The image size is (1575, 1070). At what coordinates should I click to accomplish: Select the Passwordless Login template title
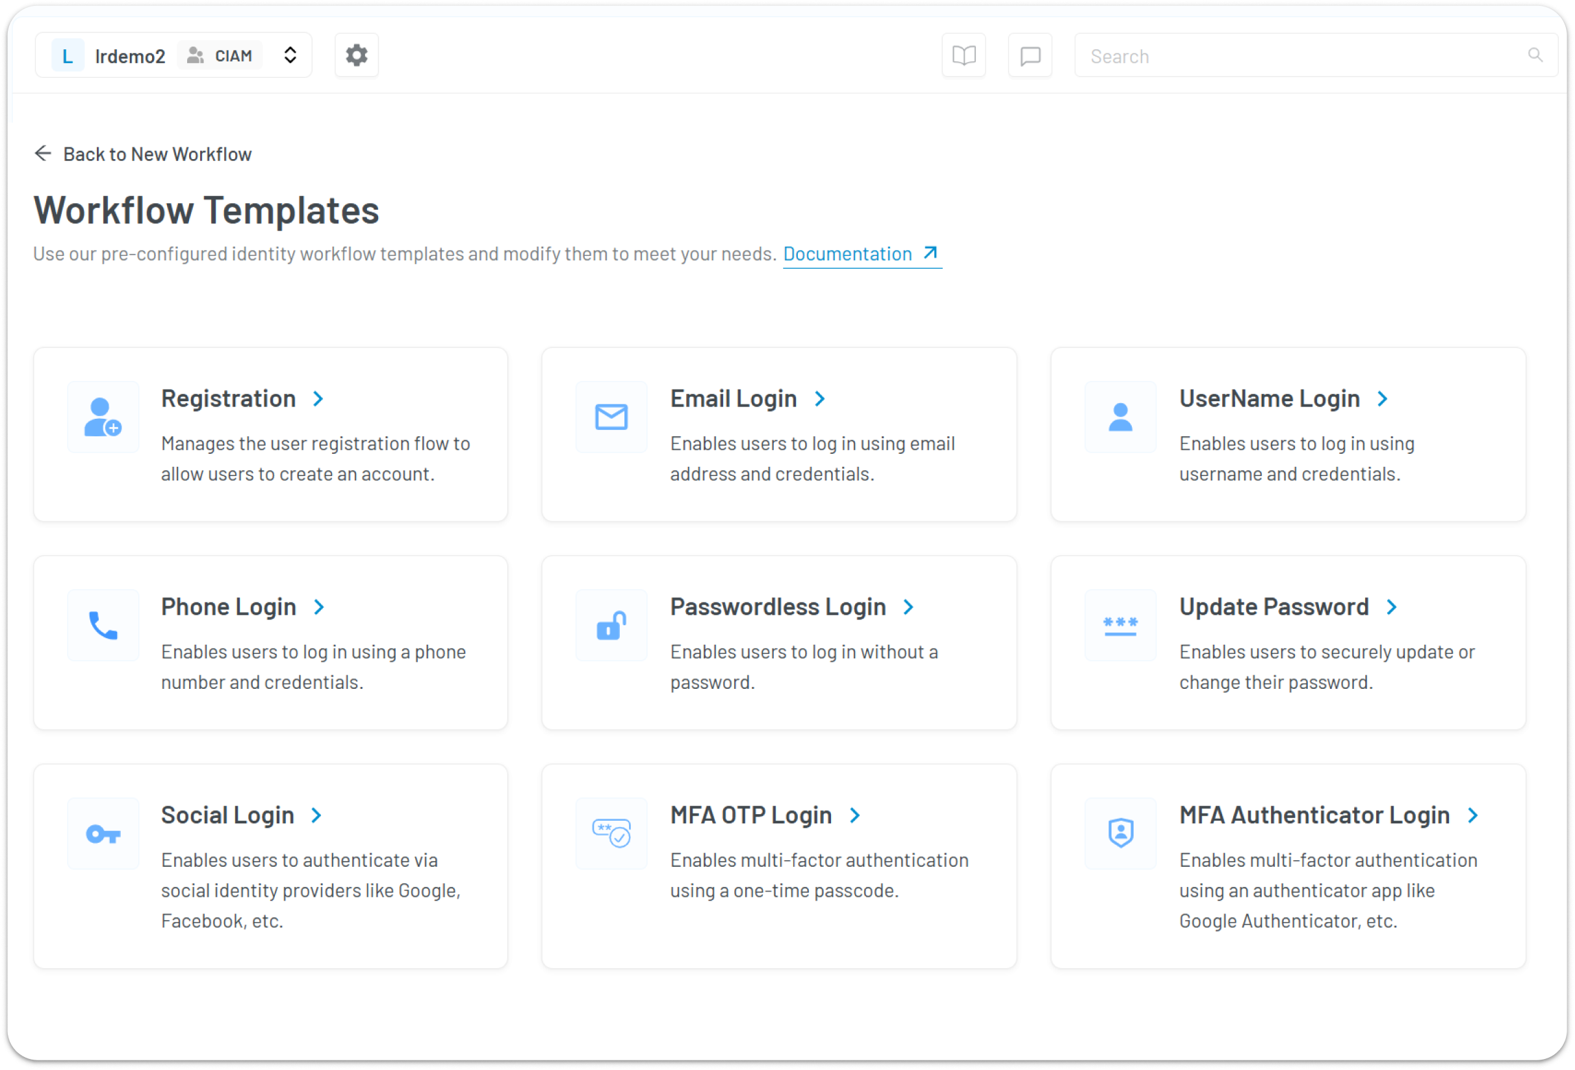[x=778, y=607]
